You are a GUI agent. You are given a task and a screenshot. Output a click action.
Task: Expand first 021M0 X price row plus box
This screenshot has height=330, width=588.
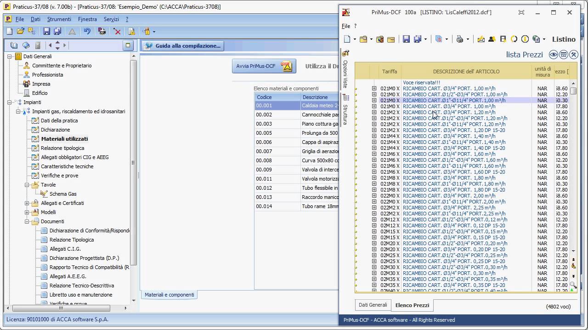coord(374,88)
